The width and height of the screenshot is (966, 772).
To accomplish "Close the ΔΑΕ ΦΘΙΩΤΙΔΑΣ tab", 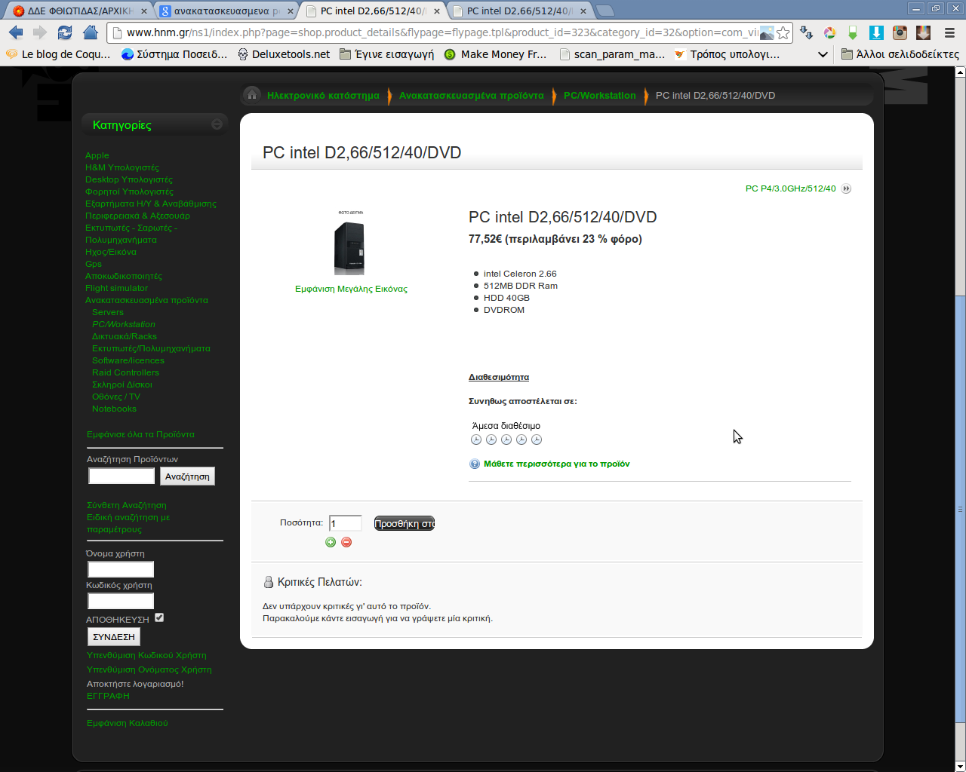I will (x=144, y=11).
